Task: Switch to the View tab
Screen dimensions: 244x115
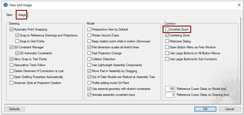Action: coord(9,15)
